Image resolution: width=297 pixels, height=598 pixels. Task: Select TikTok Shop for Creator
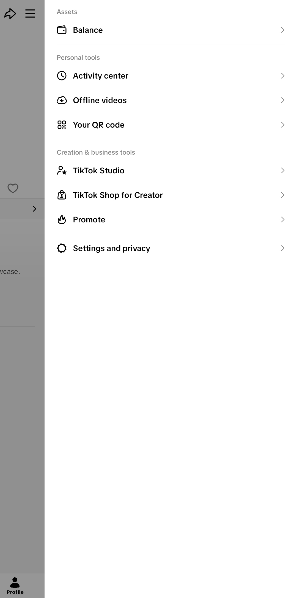[x=170, y=195]
